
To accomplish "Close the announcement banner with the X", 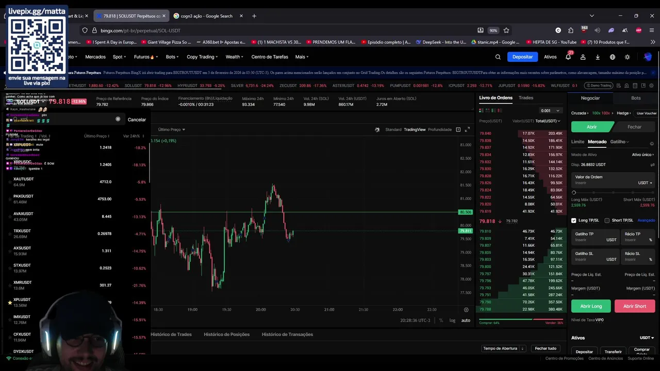I will point(653,73).
